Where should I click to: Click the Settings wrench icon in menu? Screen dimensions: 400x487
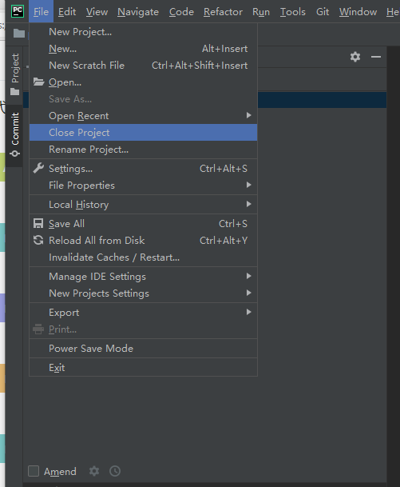pos(38,169)
